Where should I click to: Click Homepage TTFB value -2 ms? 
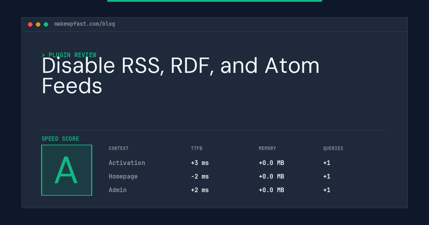200,176
